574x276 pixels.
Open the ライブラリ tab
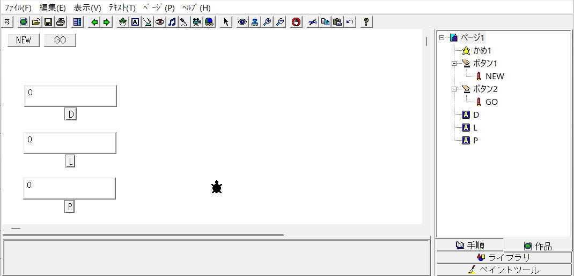coord(504,257)
